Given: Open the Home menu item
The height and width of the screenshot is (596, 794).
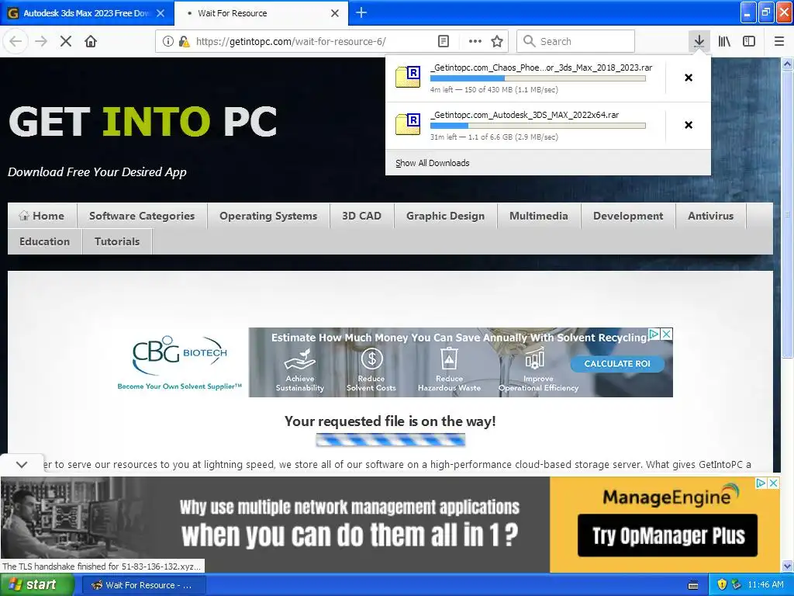Looking at the screenshot, I should pos(42,216).
